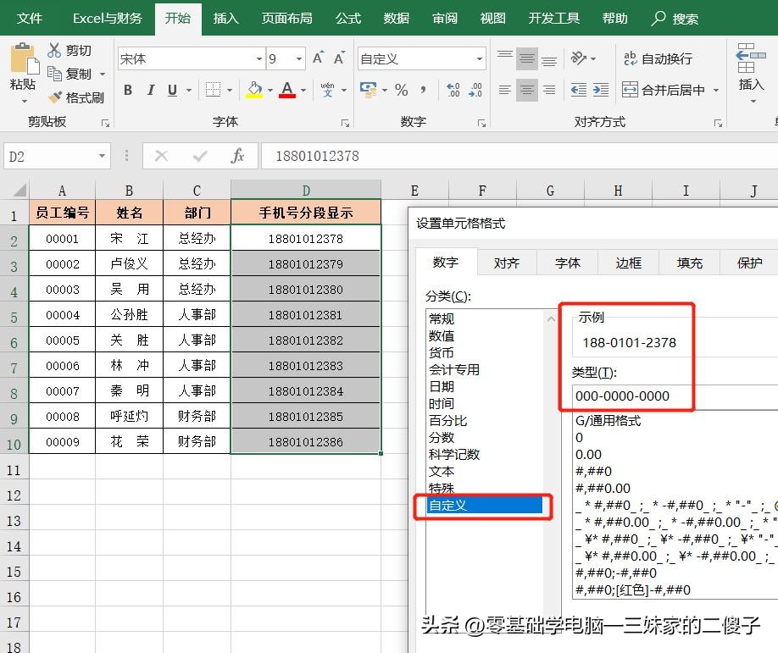The width and height of the screenshot is (778, 653).
Task: Click the Comma Style icon
Action: (423, 89)
